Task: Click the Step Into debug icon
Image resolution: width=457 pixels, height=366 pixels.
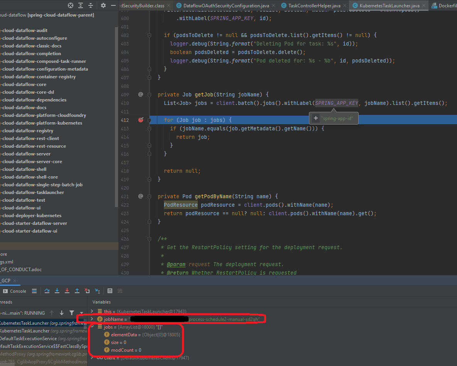Action: tap(57, 291)
